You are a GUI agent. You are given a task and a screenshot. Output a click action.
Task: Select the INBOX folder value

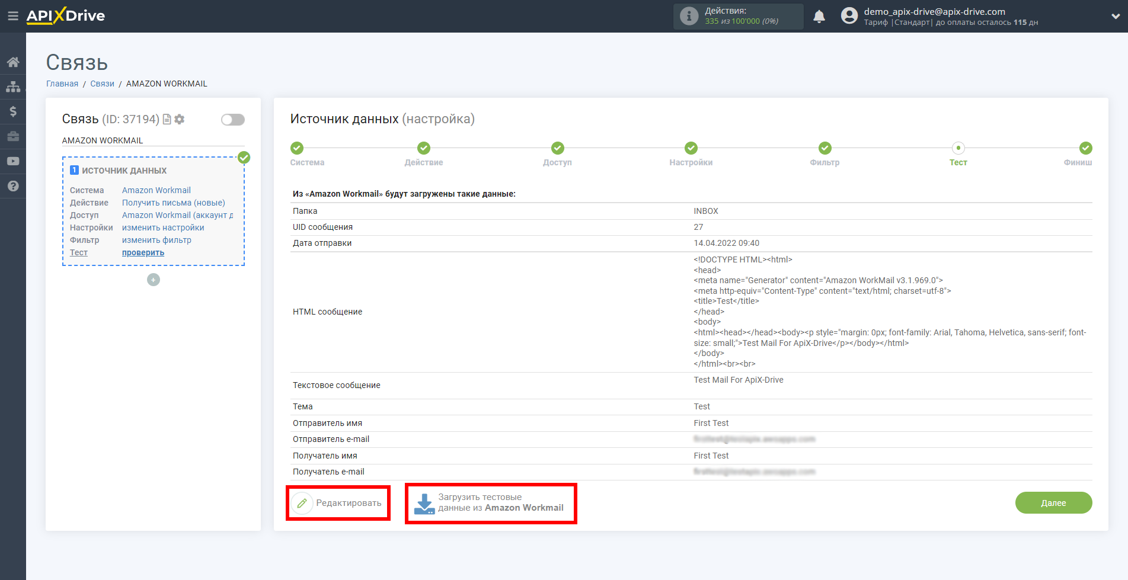pyautogui.click(x=705, y=211)
